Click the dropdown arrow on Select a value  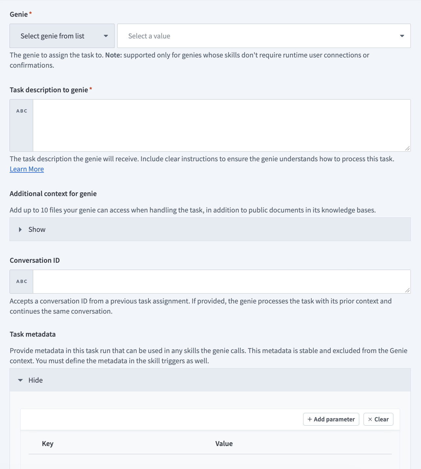coord(402,36)
